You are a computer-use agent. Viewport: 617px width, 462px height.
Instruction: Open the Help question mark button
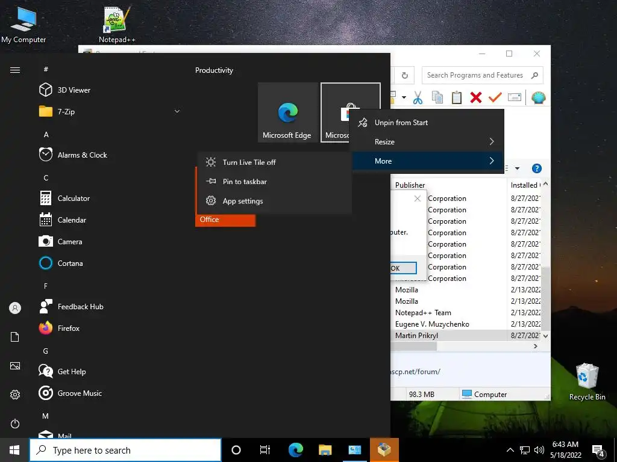[x=537, y=168]
